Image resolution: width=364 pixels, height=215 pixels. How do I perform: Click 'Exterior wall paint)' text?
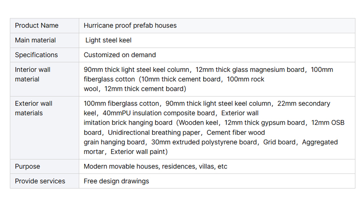click(139, 151)
